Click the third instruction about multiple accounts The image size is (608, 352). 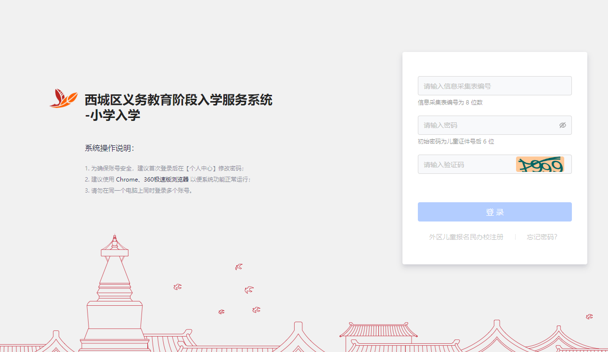coord(139,191)
